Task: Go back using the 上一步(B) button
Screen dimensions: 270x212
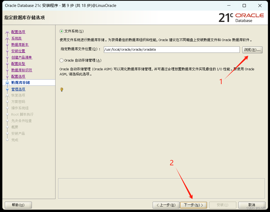Action: (x=166, y=205)
